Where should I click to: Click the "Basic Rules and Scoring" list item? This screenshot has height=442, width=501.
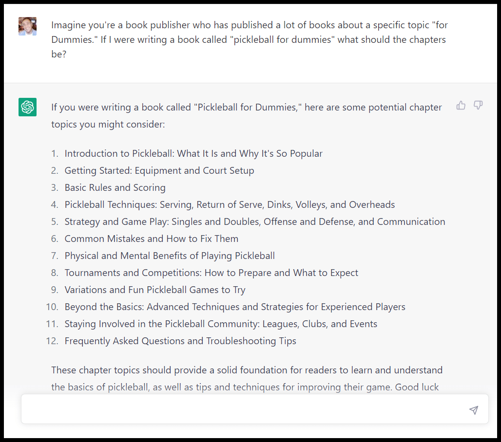[115, 188]
